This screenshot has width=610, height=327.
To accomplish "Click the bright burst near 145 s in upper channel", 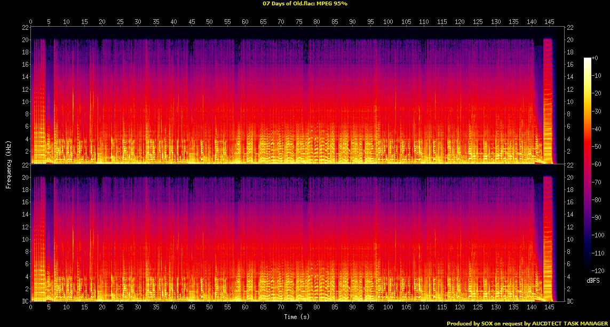I will click(548, 96).
